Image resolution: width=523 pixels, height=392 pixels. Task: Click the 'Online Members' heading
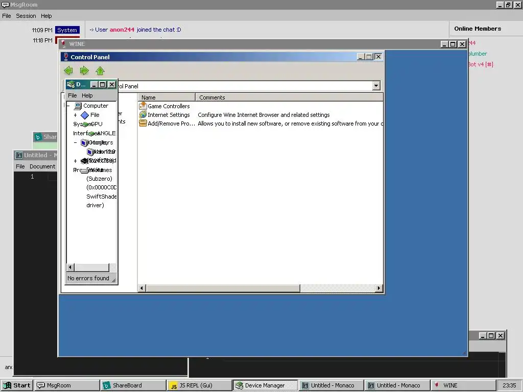pos(478,29)
